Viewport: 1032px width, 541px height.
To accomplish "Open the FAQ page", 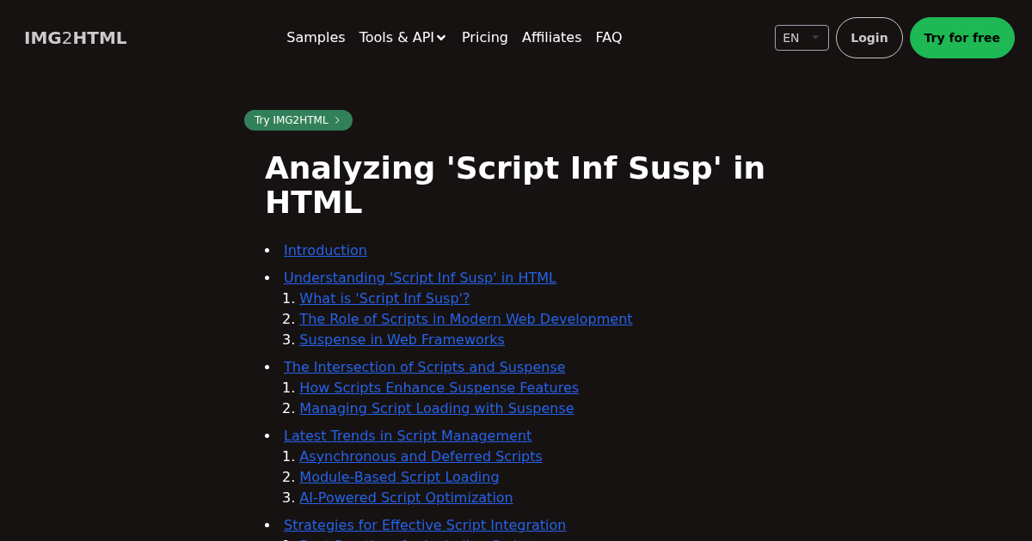I will 608,38.
